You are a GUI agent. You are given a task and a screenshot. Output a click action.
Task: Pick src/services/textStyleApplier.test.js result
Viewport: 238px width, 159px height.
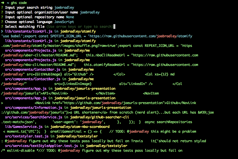coord(66,146)
